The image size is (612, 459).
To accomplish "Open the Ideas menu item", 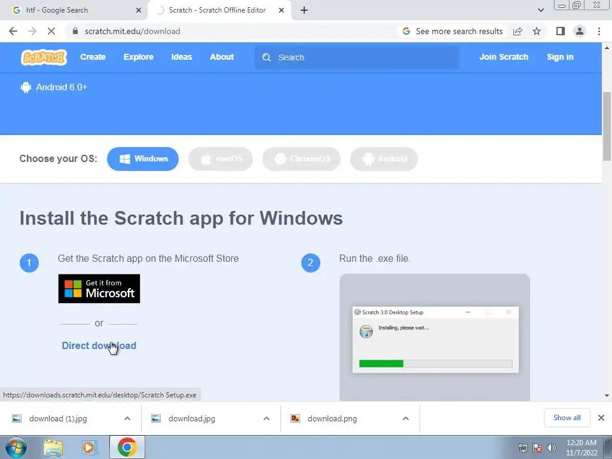I will coord(182,57).
